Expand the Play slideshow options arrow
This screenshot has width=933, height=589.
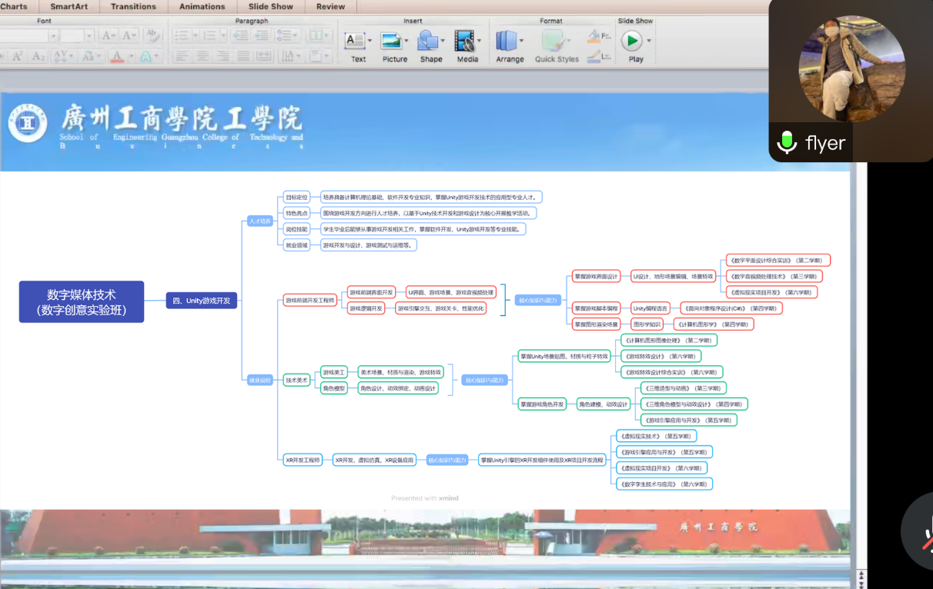649,41
